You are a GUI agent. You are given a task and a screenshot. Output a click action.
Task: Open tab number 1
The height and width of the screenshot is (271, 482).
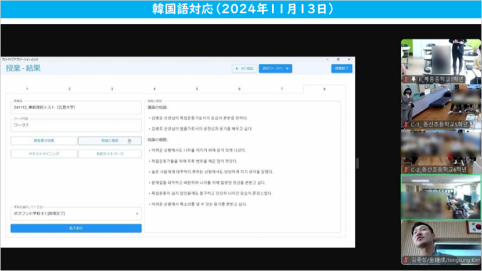(x=27, y=89)
